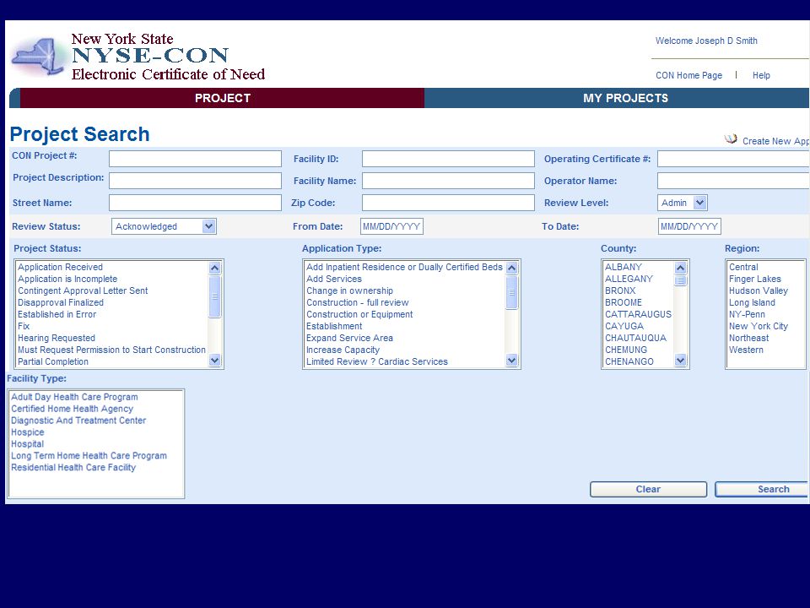Image resolution: width=810 pixels, height=608 pixels.
Task: Select Disapproval Finalized status
Action: point(61,303)
